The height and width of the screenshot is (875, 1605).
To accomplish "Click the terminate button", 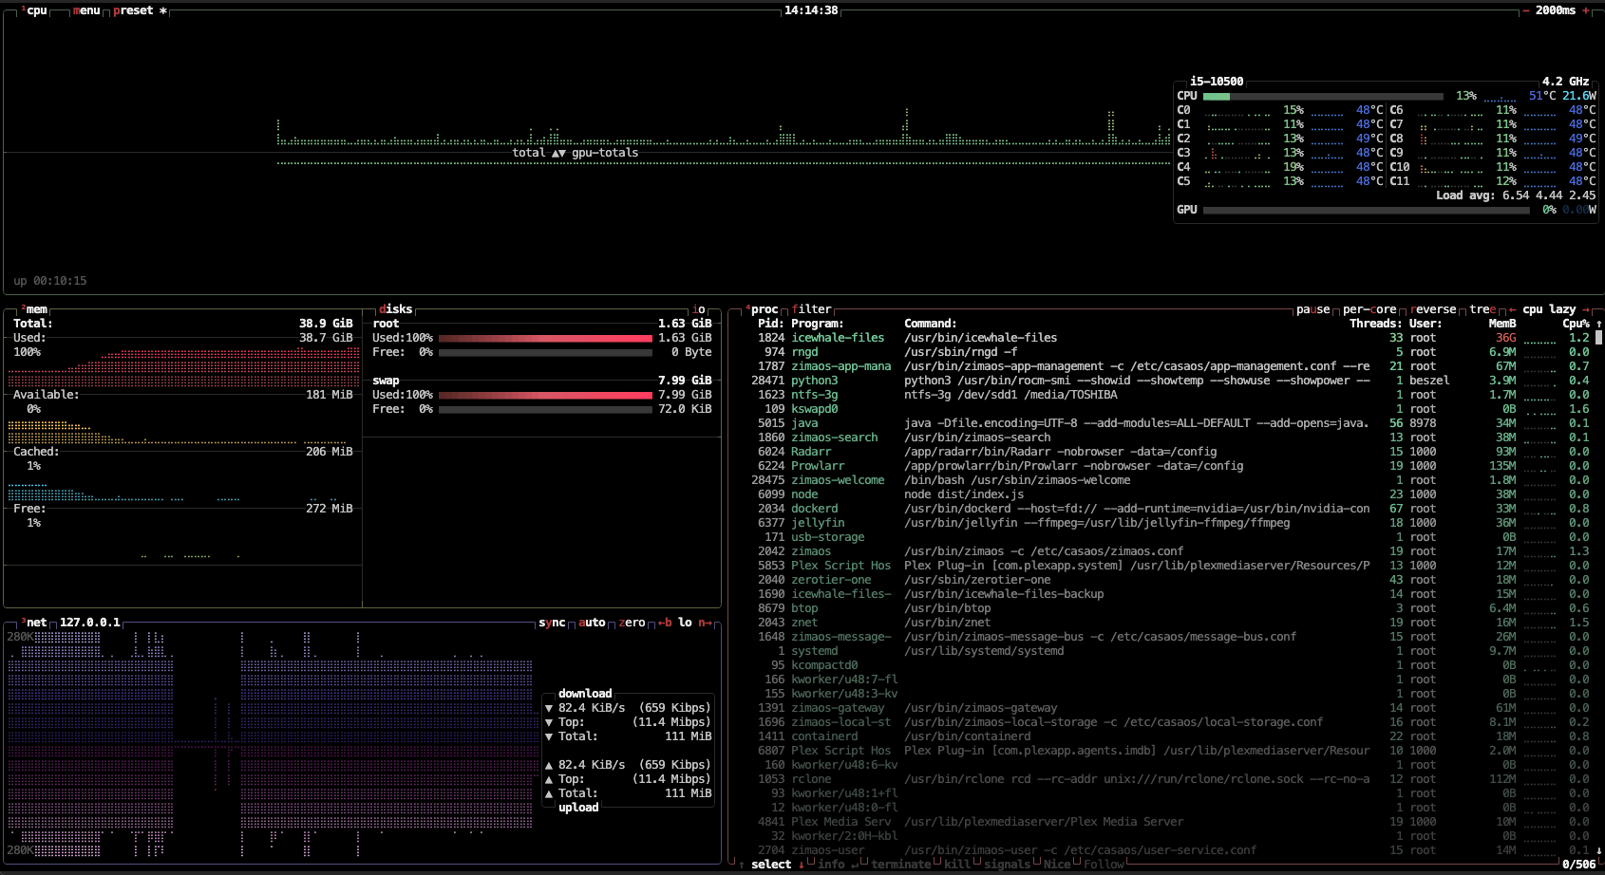I will [x=901, y=865].
